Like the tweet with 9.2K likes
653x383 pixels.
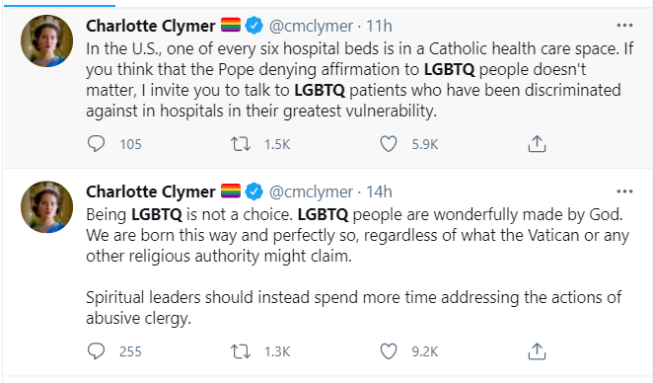click(389, 351)
